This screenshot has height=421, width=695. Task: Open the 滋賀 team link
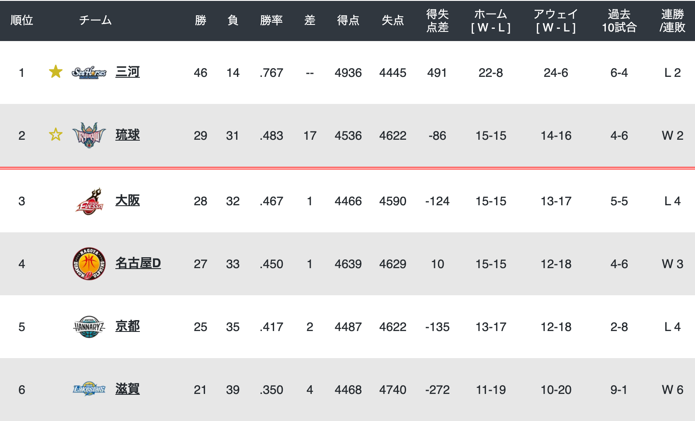(128, 389)
